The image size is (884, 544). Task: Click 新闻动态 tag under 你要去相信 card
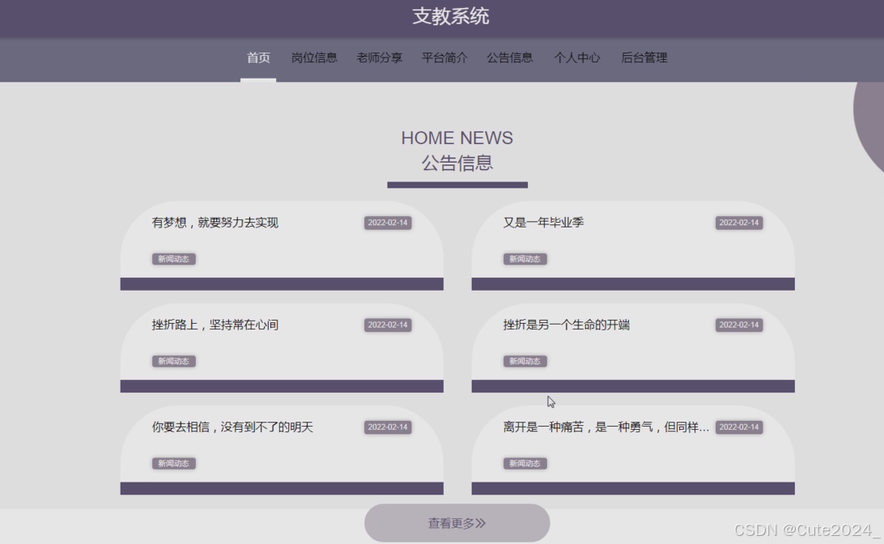173,463
